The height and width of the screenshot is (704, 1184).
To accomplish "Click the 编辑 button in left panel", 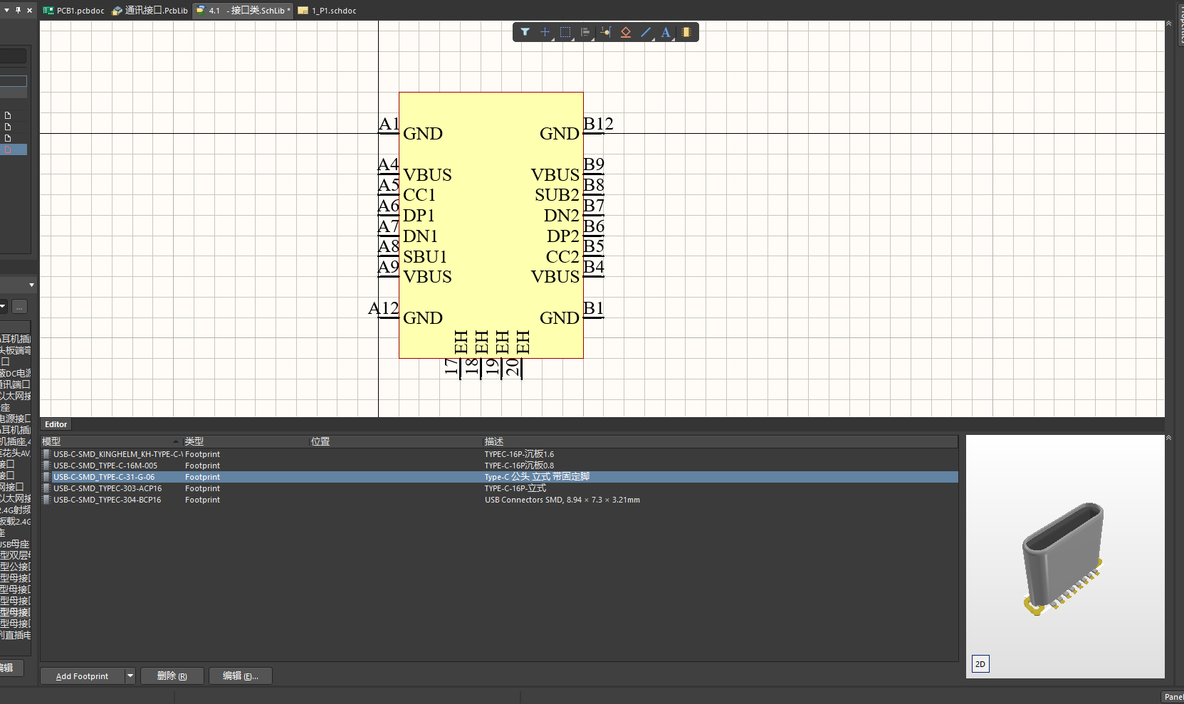I will (x=11, y=668).
